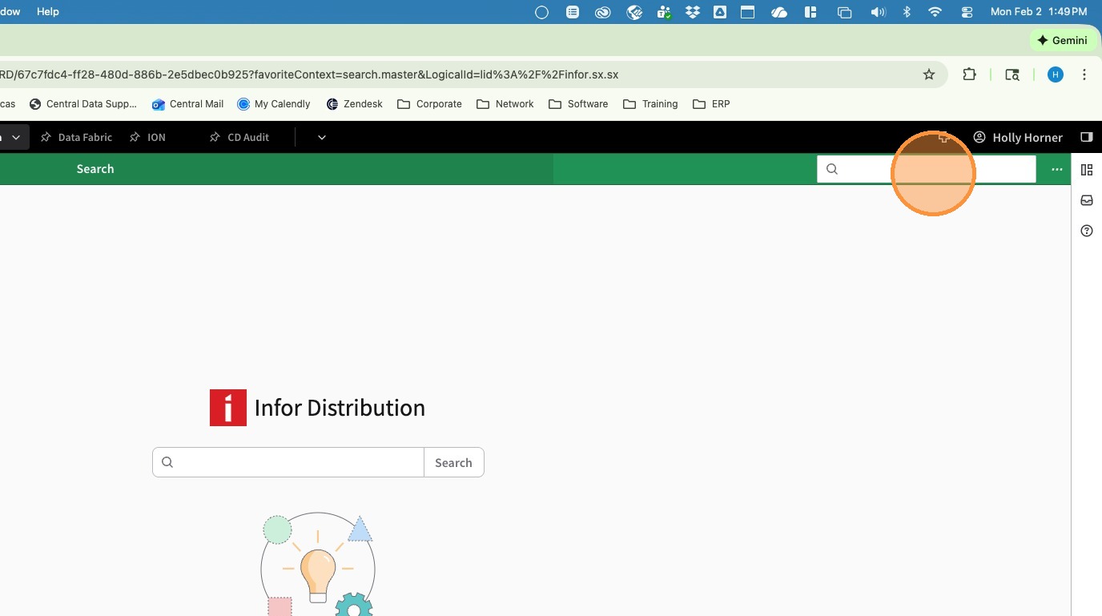Open the Dropbox menu bar icon

[693, 12]
